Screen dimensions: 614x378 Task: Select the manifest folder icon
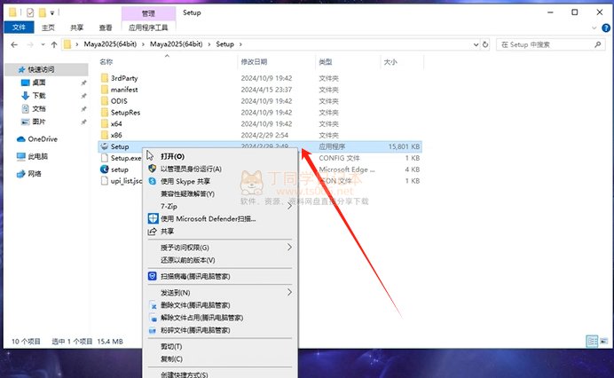[104, 90]
